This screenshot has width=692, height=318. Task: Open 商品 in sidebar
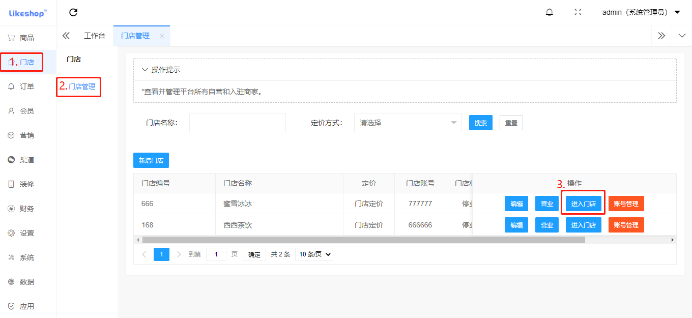click(27, 38)
